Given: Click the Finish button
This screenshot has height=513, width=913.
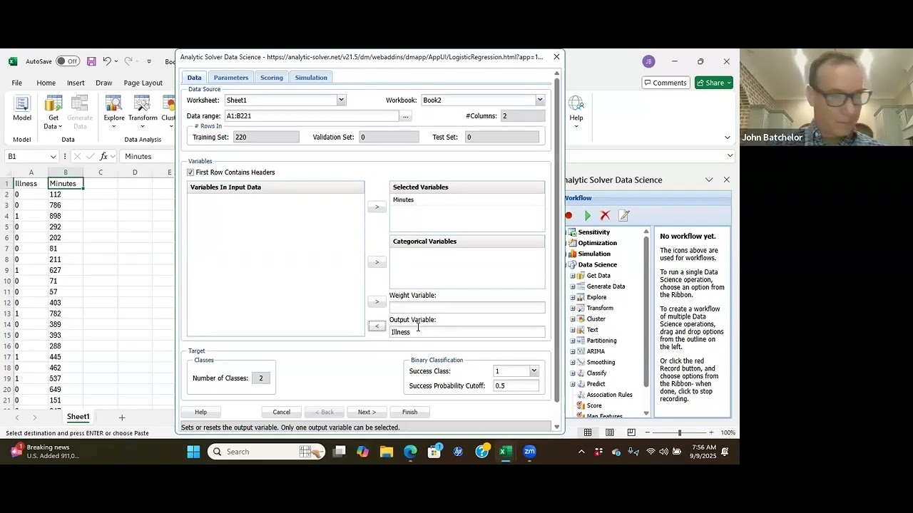Looking at the screenshot, I should point(409,412).
